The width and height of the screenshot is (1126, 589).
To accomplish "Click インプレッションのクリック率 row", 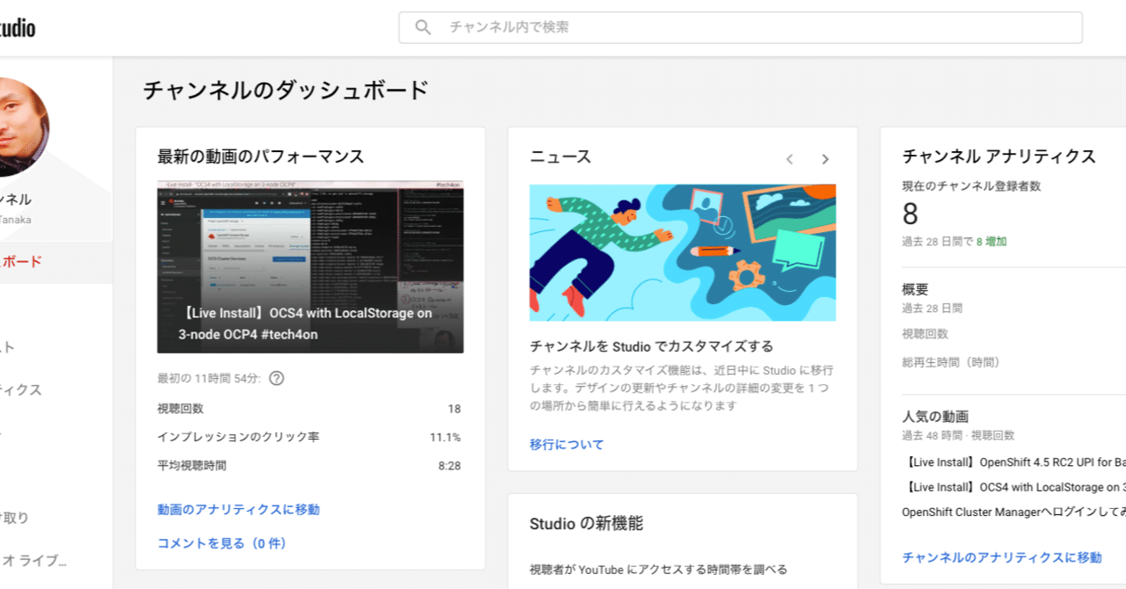I will coord(309,437).
